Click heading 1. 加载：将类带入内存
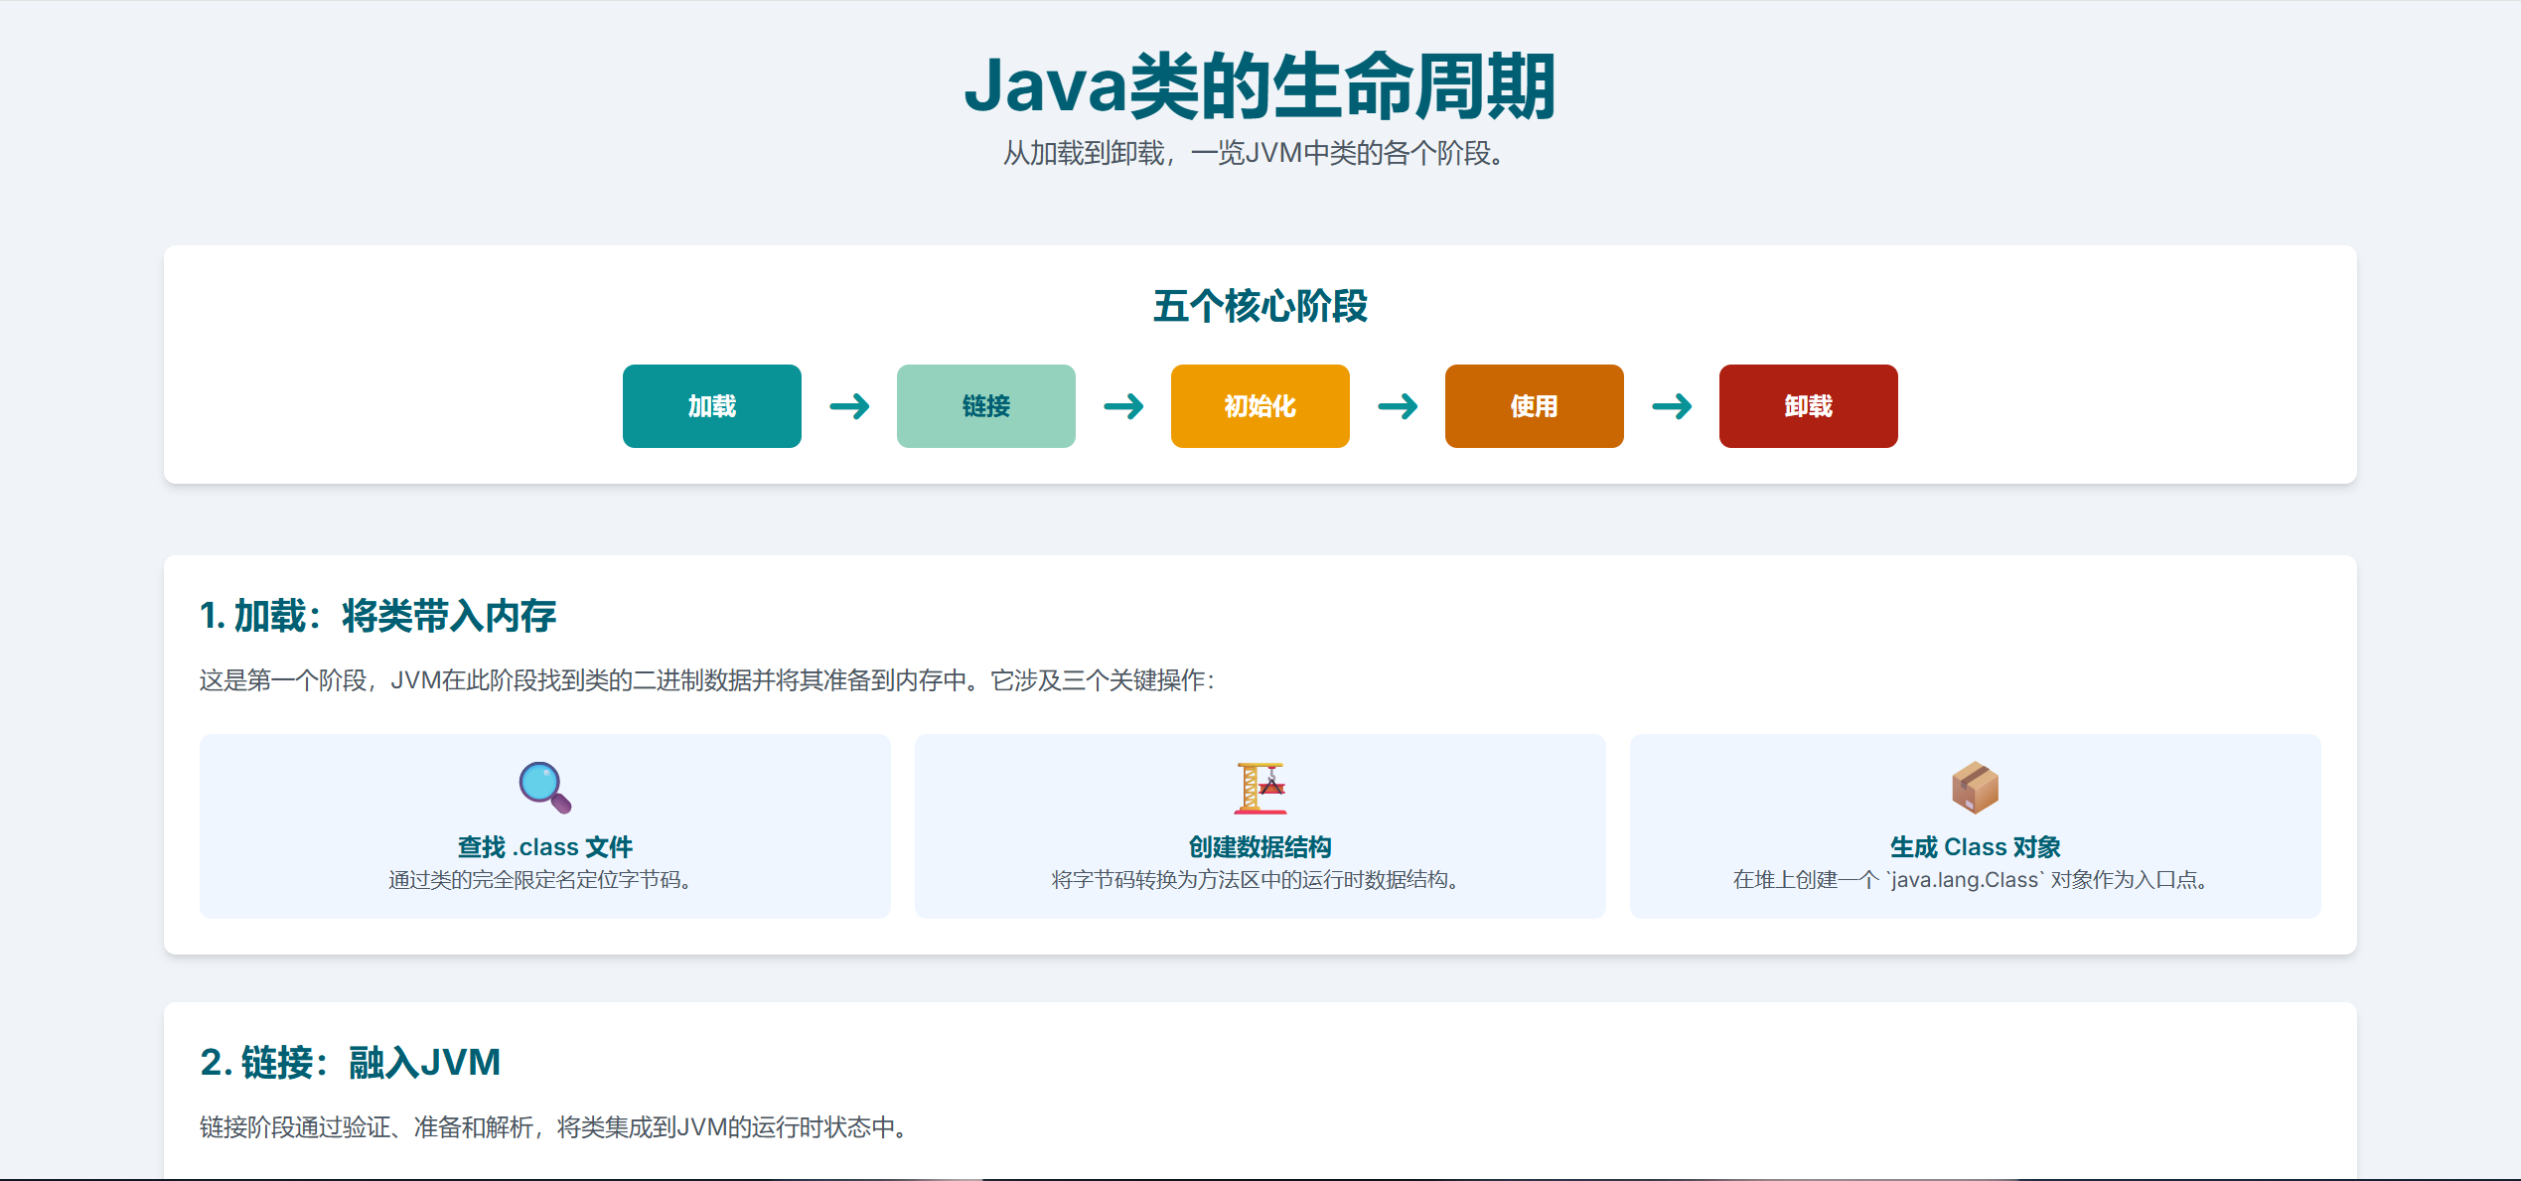2521x1181 pixels. pos(377,616)
